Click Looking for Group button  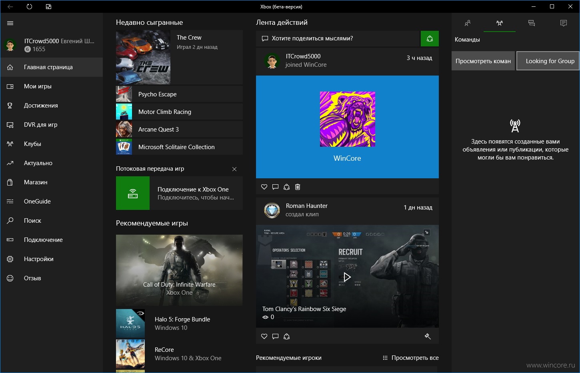coord(548,61)
